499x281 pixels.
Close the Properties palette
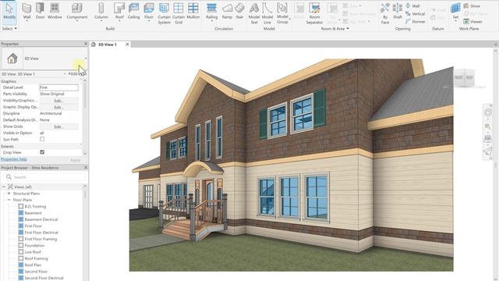coord(85,44)
